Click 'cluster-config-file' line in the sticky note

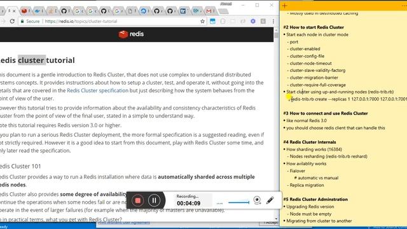pyautogui.click(x=307, y=56)
